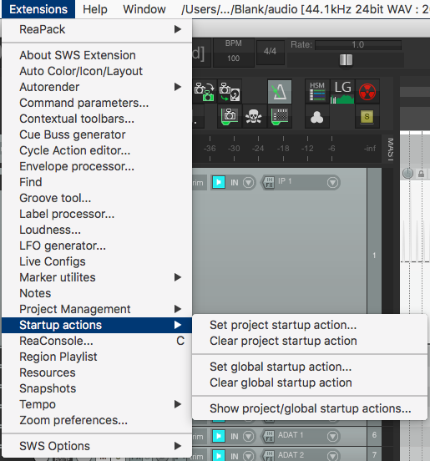This screenshot has width=430, height=461.
Task: Click the IN FX icon on ADAT 2 track
Action: (x=269, y=456)
